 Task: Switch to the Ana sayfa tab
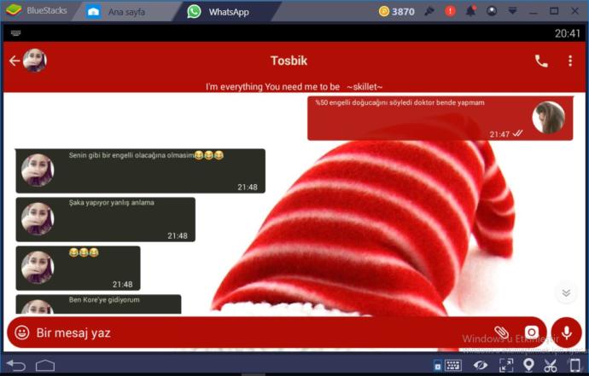tap(125, 12)
